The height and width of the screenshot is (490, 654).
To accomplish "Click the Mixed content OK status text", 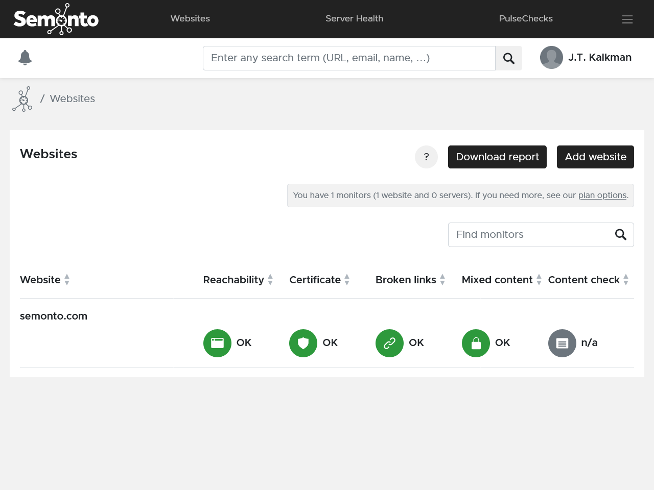I will pos(503,342).
